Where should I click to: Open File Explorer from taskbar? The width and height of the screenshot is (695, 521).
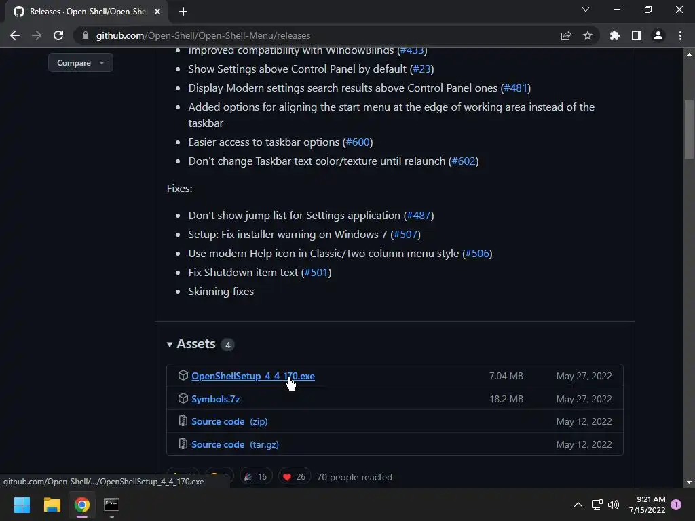(x=52, y=505)
